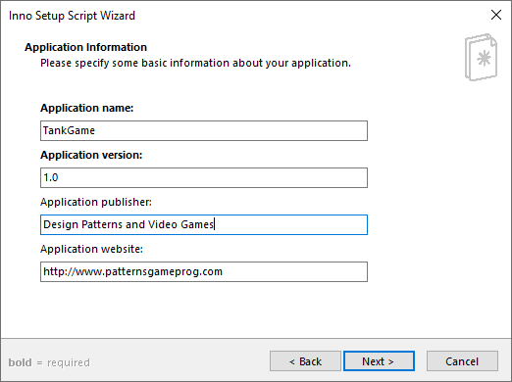
Task: Click the 'Application Information' heading
Action: pos(85,47)
